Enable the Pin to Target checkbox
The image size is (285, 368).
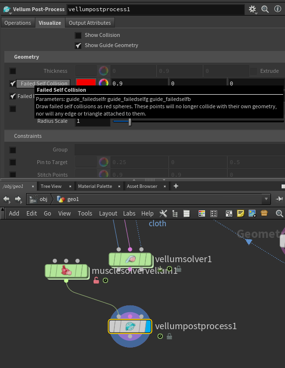pyautogui.click(x=13, y=162)
